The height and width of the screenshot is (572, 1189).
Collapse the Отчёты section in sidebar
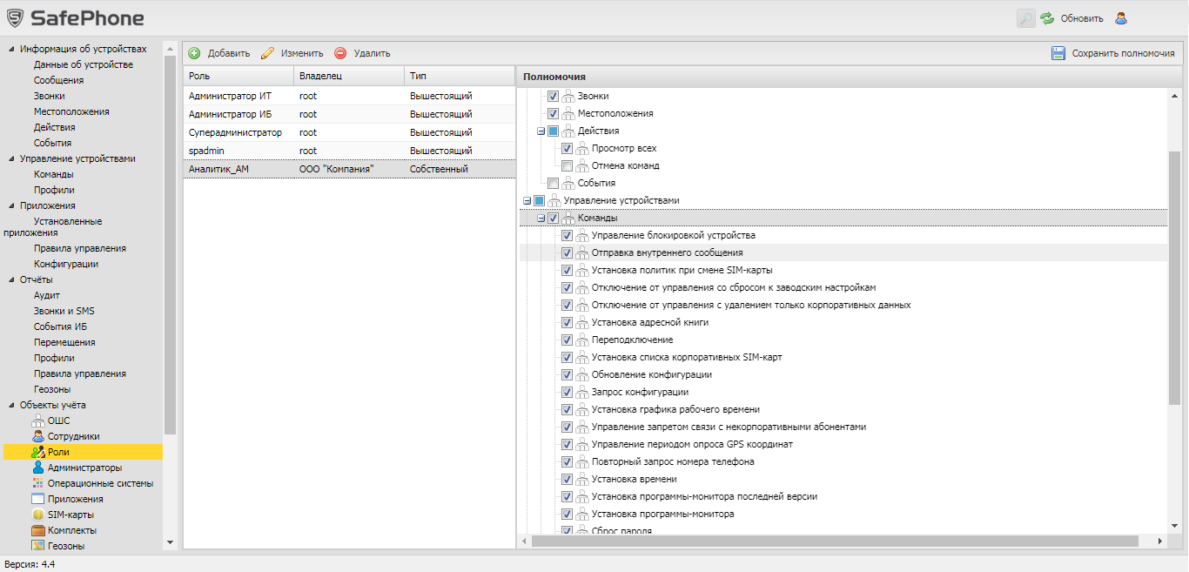point(11,279)
